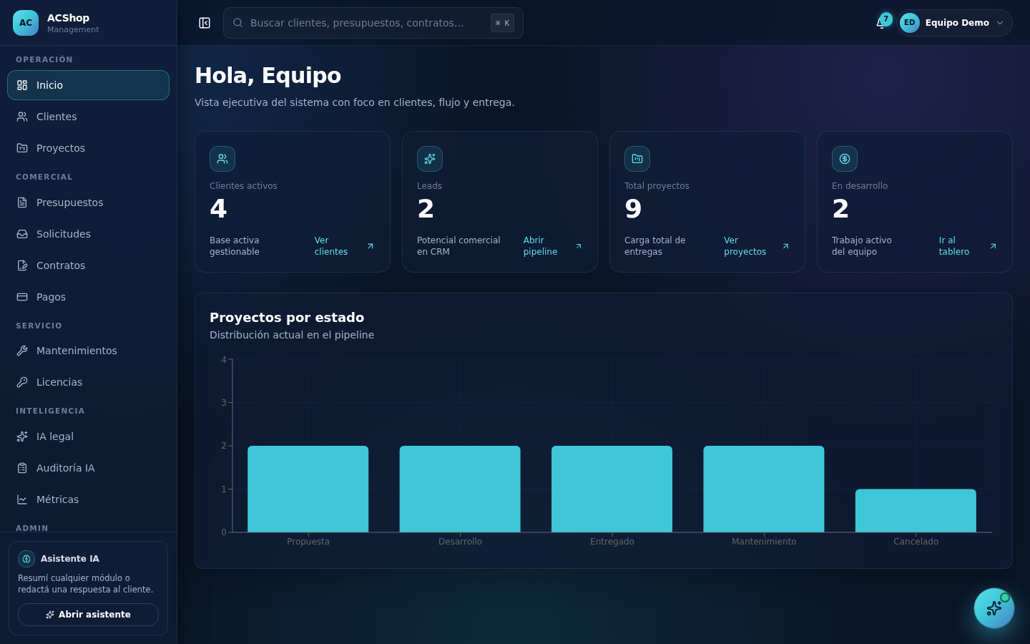
Task: Click the notification count badge 7
Action: click(886, 19)
